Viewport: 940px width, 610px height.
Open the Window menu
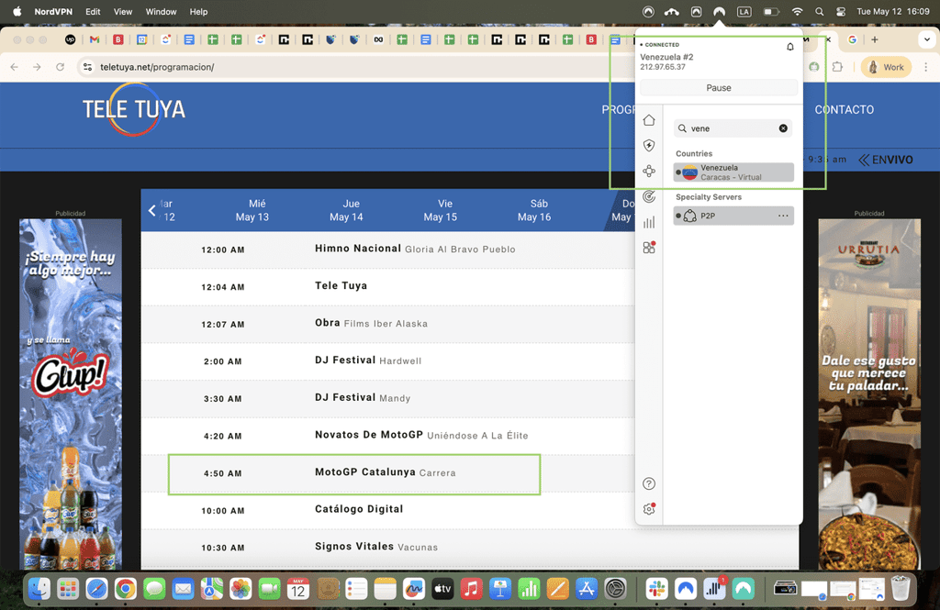162,11
